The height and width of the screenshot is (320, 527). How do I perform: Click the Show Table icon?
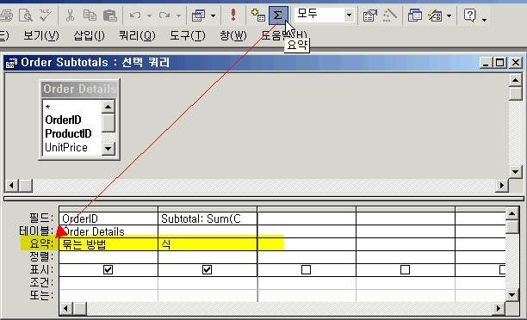click(x=258, y=15)
